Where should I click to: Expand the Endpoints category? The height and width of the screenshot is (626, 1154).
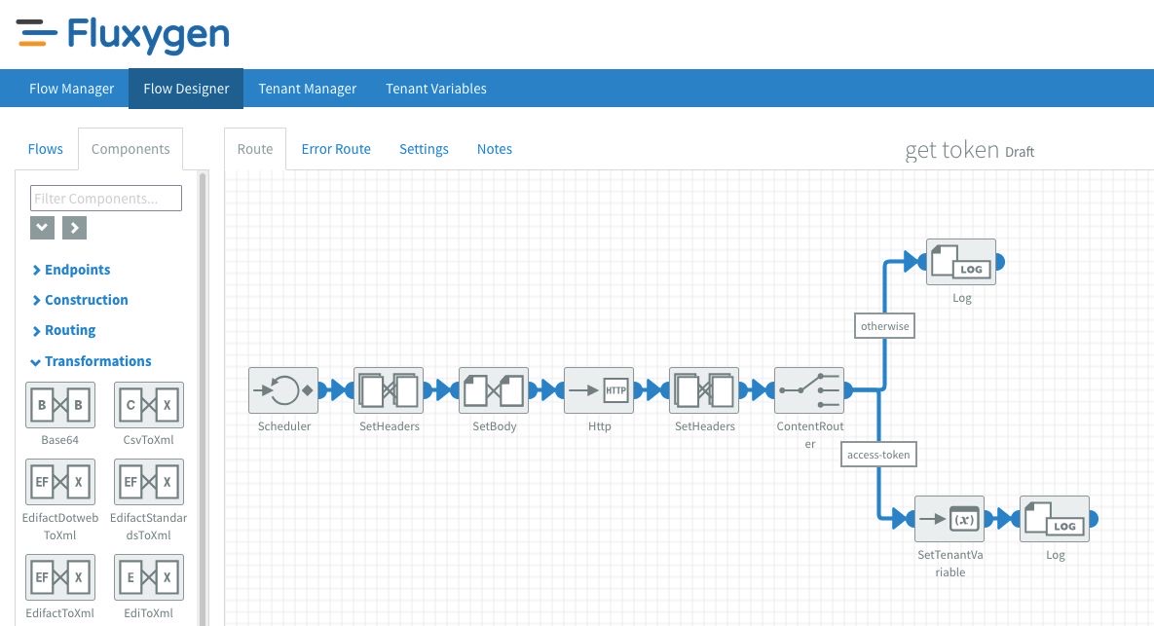pos(77,270)
